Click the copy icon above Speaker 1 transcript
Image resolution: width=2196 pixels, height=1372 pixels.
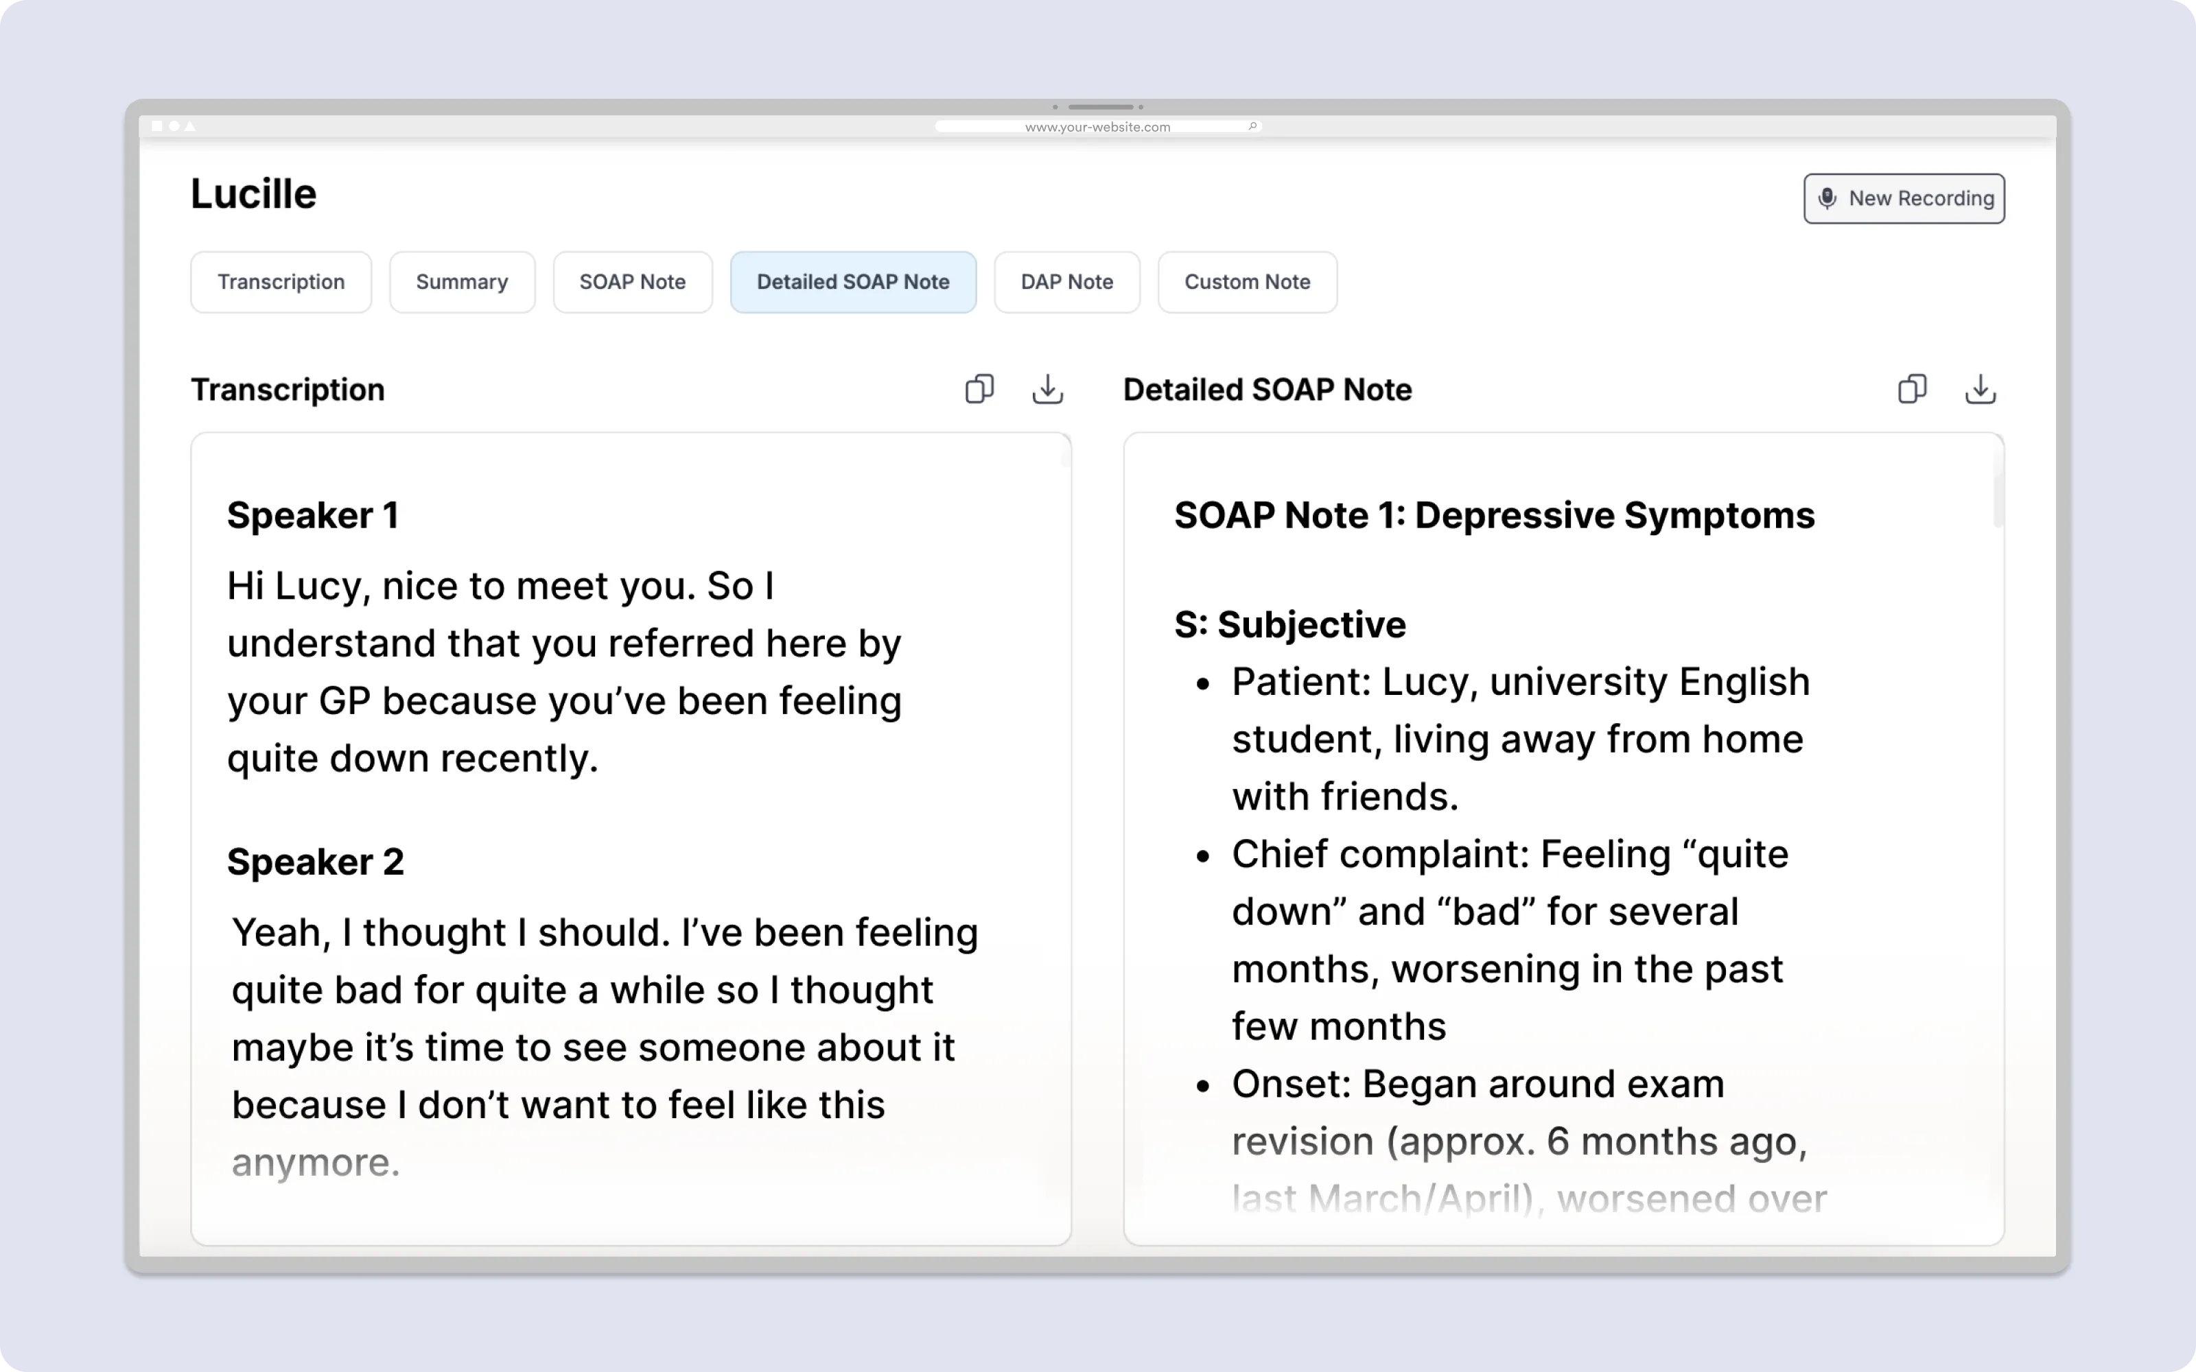(x=979, y=388)
